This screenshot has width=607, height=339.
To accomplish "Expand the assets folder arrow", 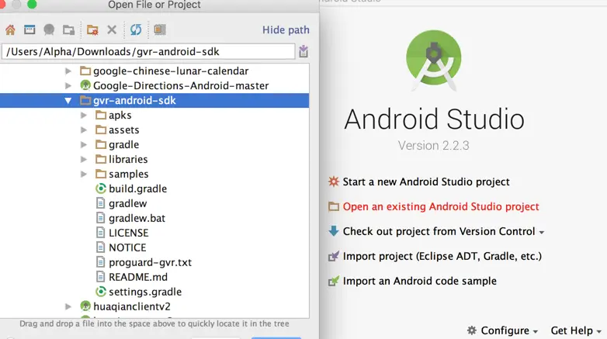I will [84, 130].
